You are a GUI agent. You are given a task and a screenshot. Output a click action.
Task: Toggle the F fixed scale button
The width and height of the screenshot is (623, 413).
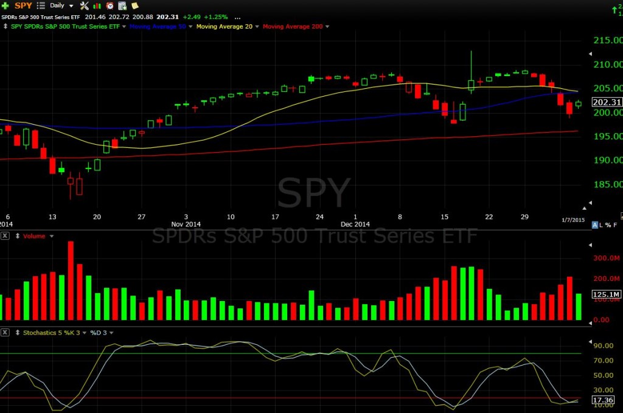click(x=615, y=225)
